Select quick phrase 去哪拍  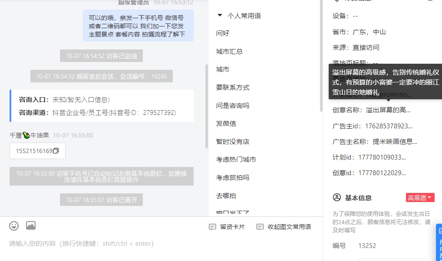(x=226, y=196)
